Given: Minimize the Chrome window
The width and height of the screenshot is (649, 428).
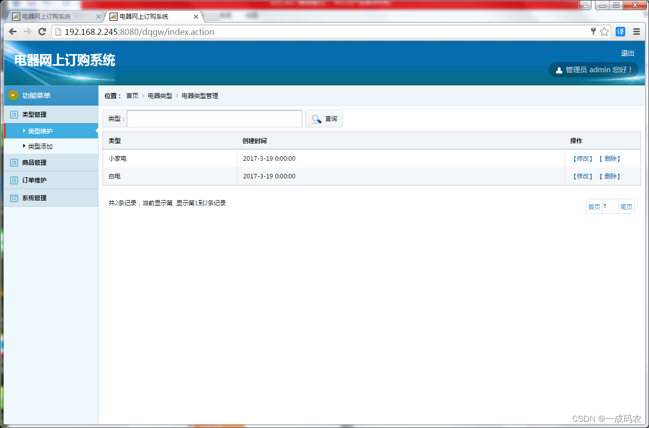Looking at the screenshot, I should 602,5.
